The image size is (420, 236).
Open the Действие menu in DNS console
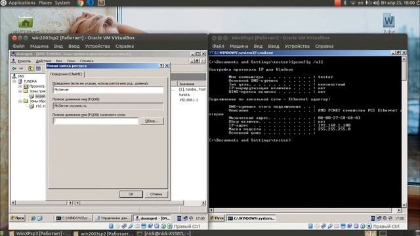(x=43, y=61)
